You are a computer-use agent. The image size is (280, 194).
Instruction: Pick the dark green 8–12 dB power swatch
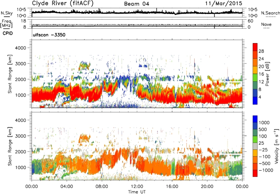pos(255,86)
